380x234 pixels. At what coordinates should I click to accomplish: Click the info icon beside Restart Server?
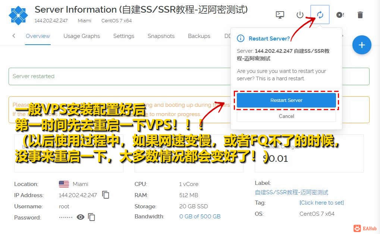(241, 38)
